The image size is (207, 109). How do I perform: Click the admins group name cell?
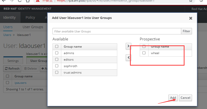point(89,53)
